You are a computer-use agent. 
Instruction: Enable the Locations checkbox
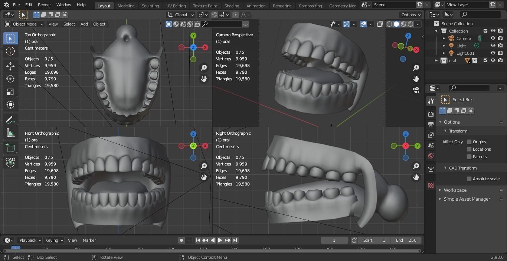click(469, 149)
